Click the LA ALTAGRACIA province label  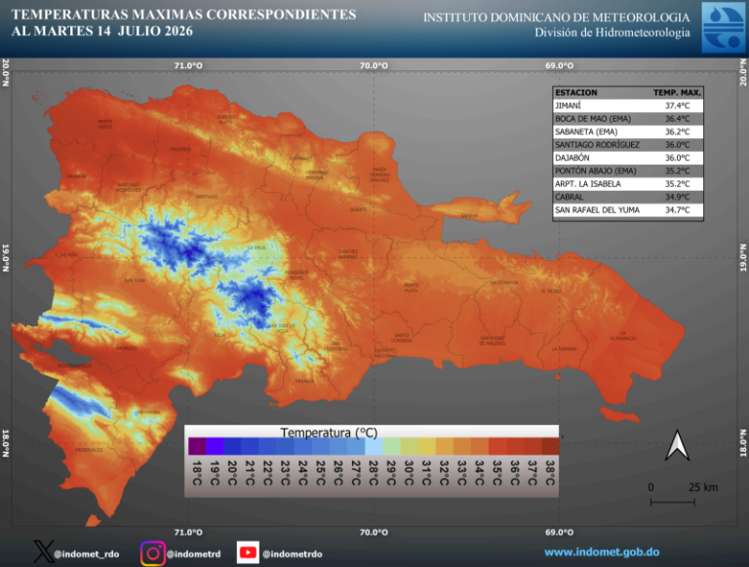coord(623,335)
